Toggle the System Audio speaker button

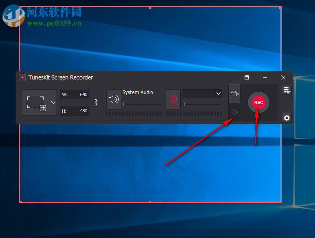(114, 99)
